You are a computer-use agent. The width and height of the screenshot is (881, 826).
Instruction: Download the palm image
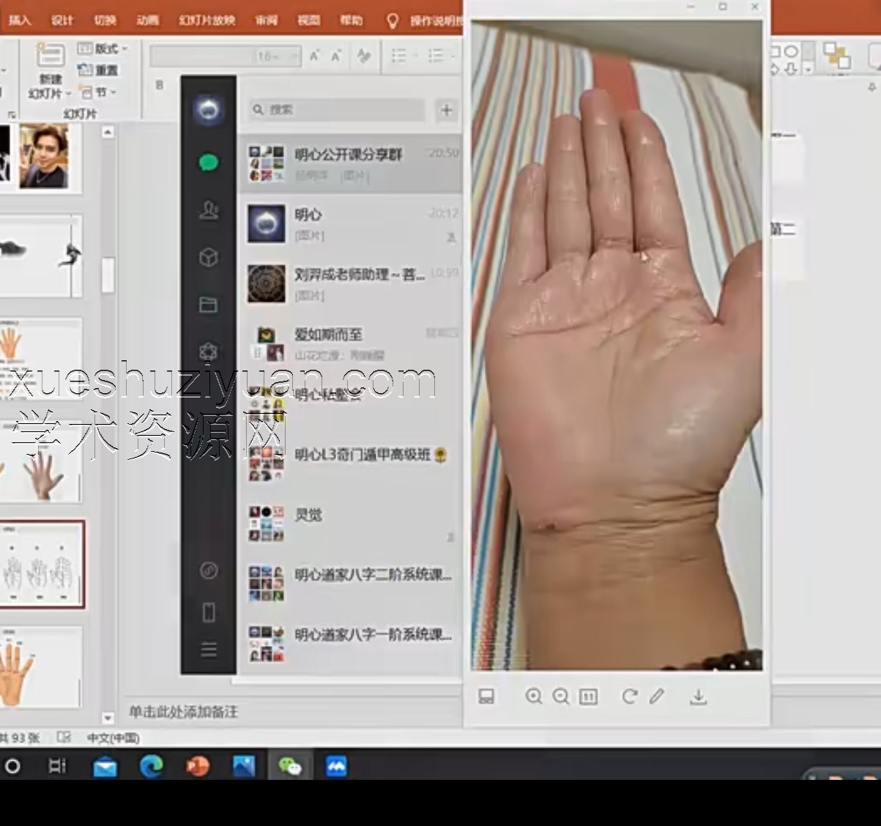pos(699,696)
